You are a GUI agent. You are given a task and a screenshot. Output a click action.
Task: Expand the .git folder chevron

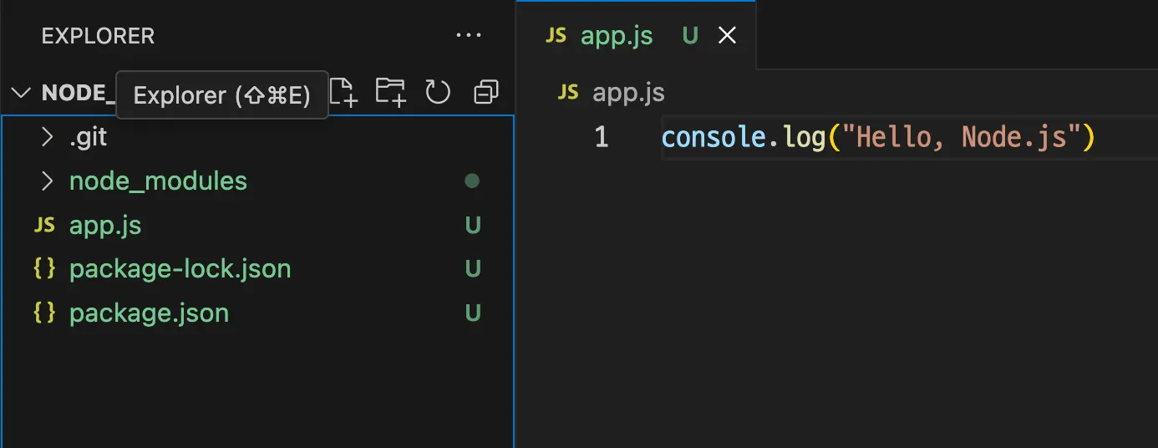[47, 137]
